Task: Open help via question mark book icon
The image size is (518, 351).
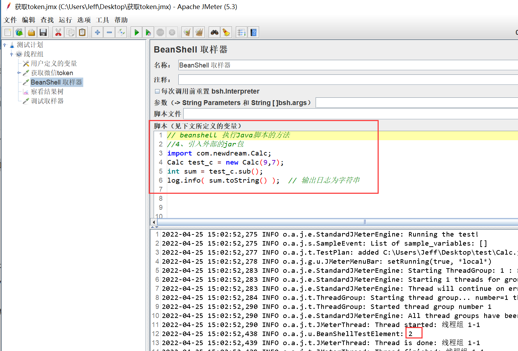Action: click(254, 32)
